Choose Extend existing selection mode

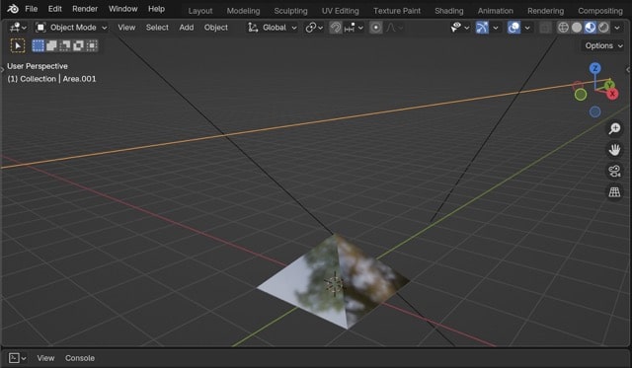[x=51, y=45]
